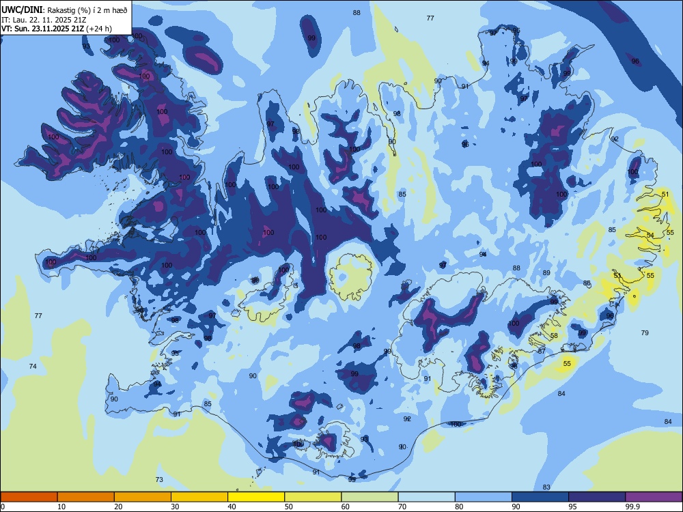Screen dimensions: 683x512
Task: Click the legend tick label '50'
Action: click(288, 507)
